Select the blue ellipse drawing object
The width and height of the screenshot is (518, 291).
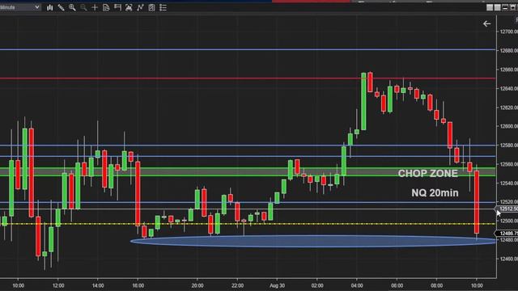(x=313, y=241)
